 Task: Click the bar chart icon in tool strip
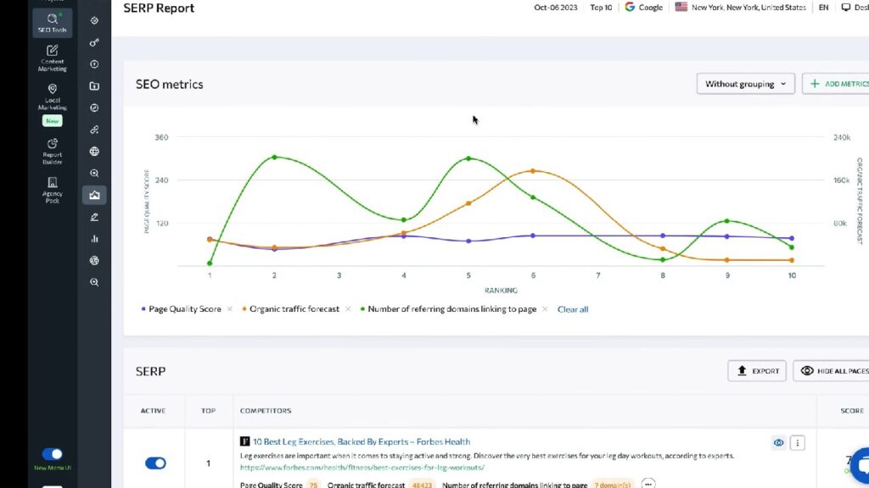point(94,238)
